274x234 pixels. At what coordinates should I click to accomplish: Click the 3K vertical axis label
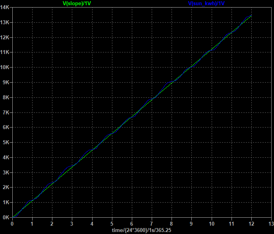[x=6, y=172]
